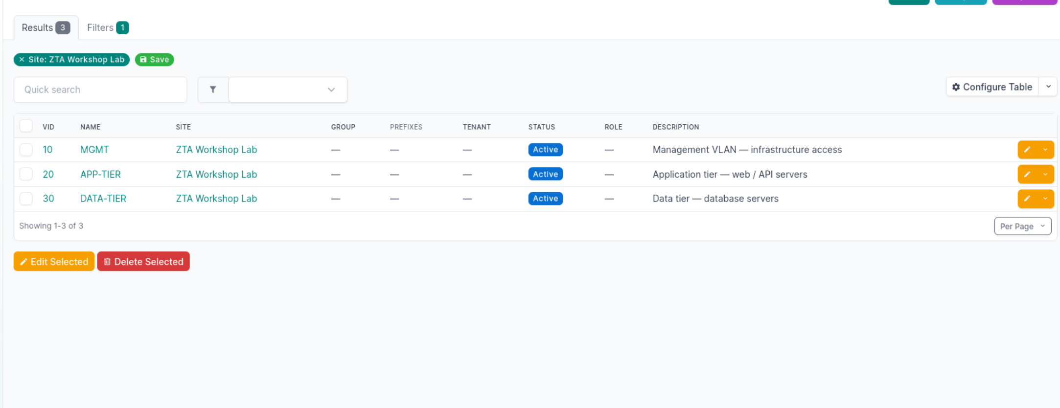This screenshot has width=1060, height=408.
Task: Sort by the SITE column header
Action: pos(183,127)
